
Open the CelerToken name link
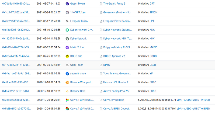coord(77,65)
